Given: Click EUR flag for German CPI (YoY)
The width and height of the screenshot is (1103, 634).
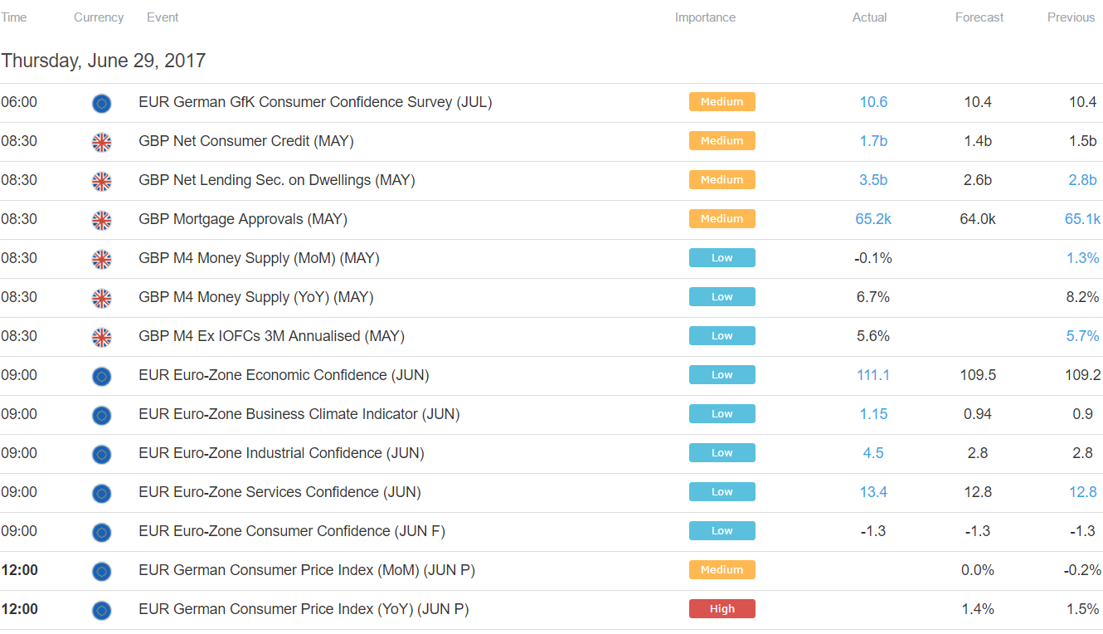Looking at the screenshot, I should (x=101, y=610).
